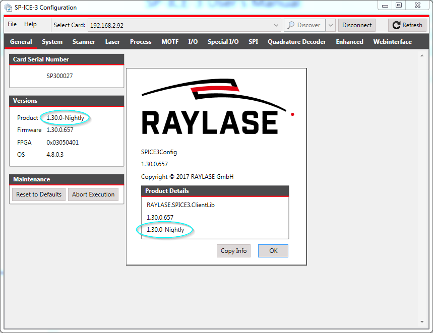The height and width of the screenshot is (333, 433).
Task: Switch to the Laser tab
Action: tap(112, 42)
